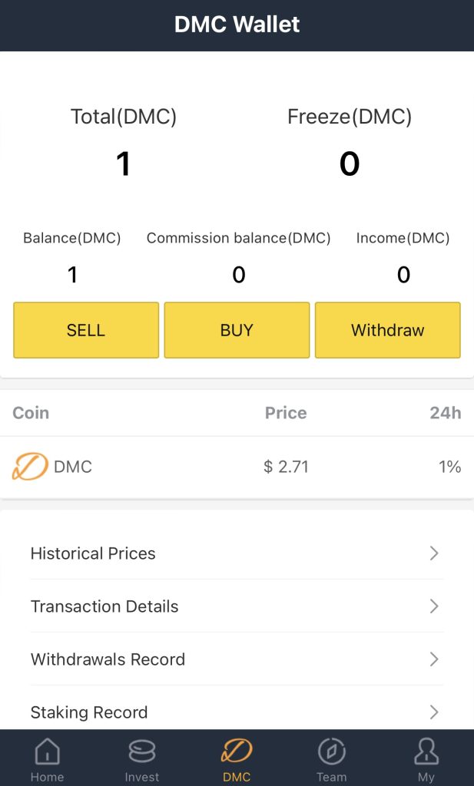Open the Invest coins icon
The image size is (474, 786).
[x=142, y=751]
